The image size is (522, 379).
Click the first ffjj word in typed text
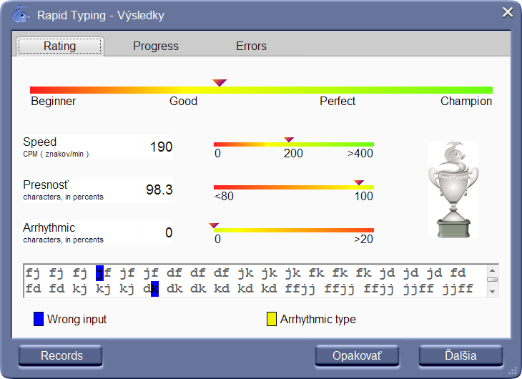(x=300, y=289)
